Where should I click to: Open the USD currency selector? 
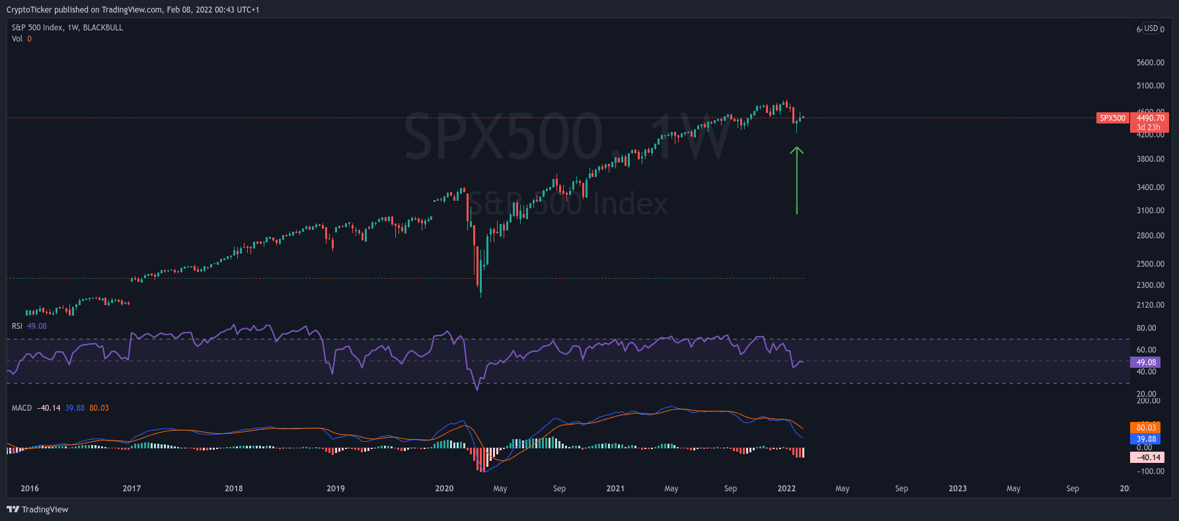click(x=1151, y=28)
